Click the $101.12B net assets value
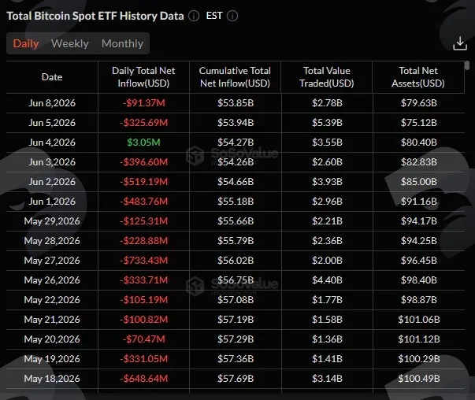 419,339
